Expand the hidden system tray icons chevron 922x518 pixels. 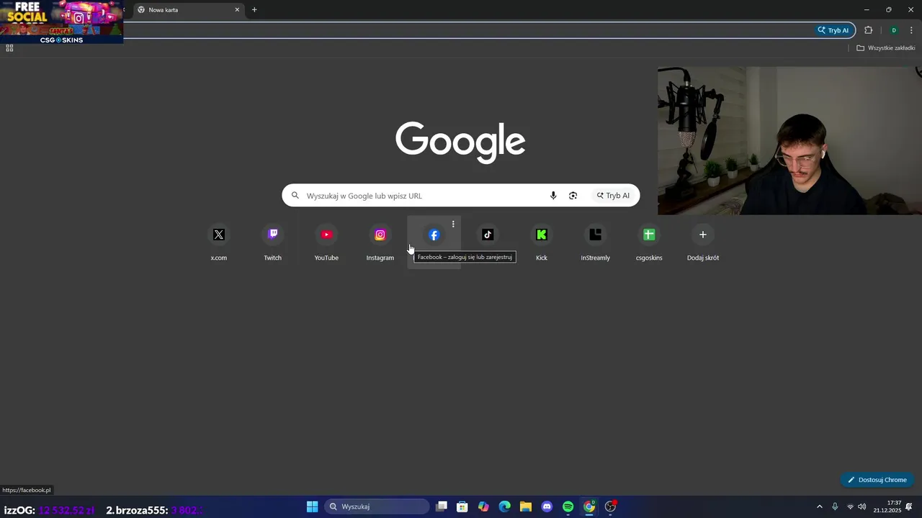click(819, 506)
